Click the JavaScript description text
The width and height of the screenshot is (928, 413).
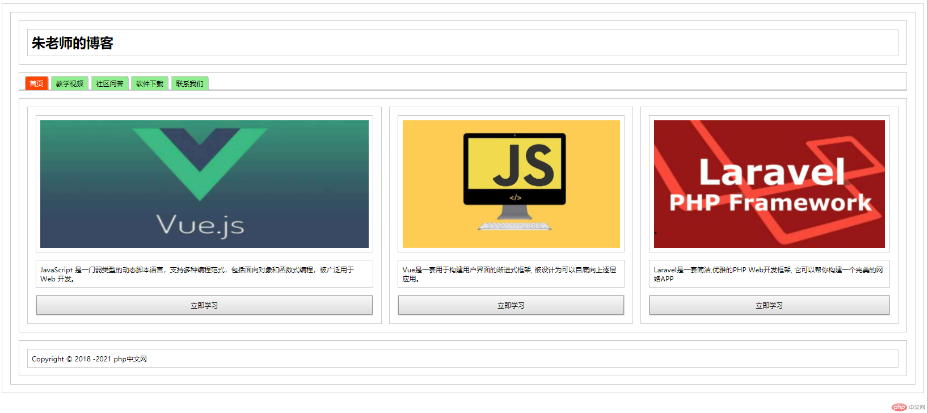[x=197, y=274]
